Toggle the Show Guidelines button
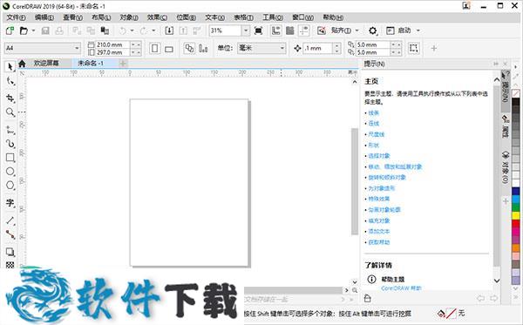Viewport: 523px width, 325px height. [304, 30]
